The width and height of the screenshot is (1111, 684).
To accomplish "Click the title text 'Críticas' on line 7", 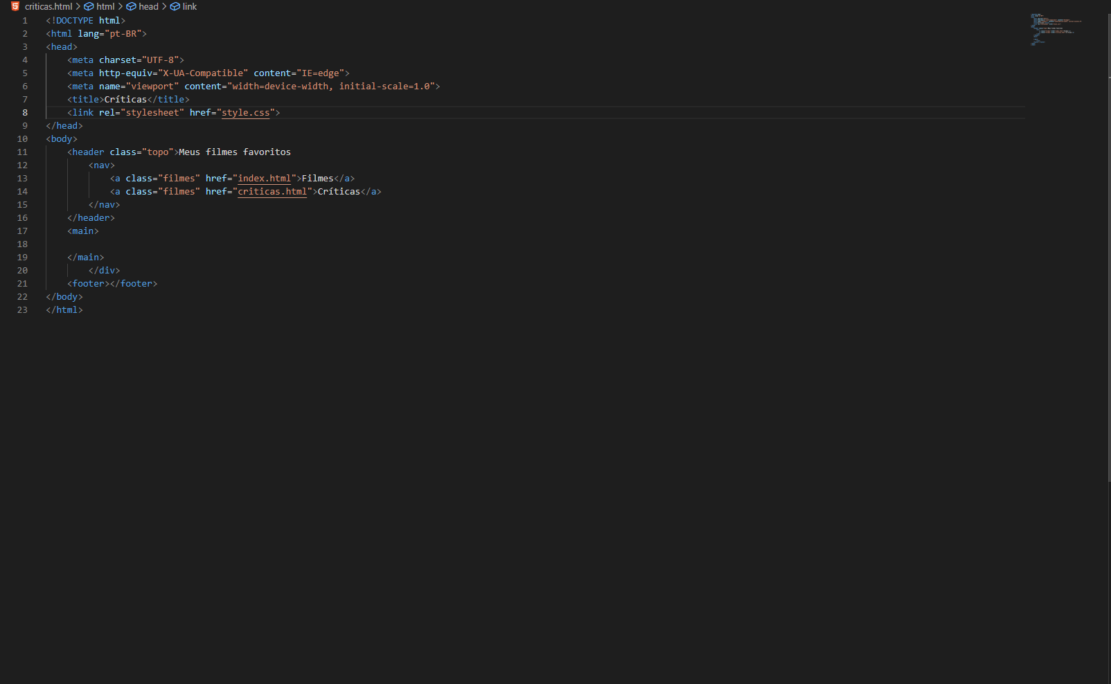I will click(125, 99).
